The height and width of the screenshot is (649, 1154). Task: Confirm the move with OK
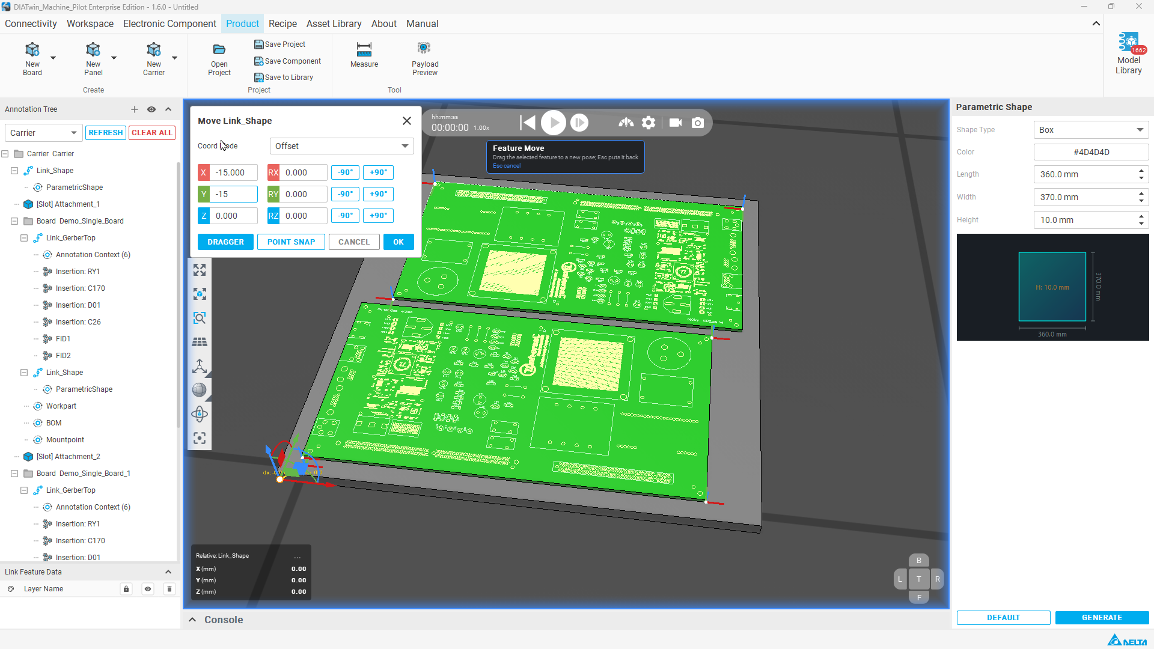(398, 242)
